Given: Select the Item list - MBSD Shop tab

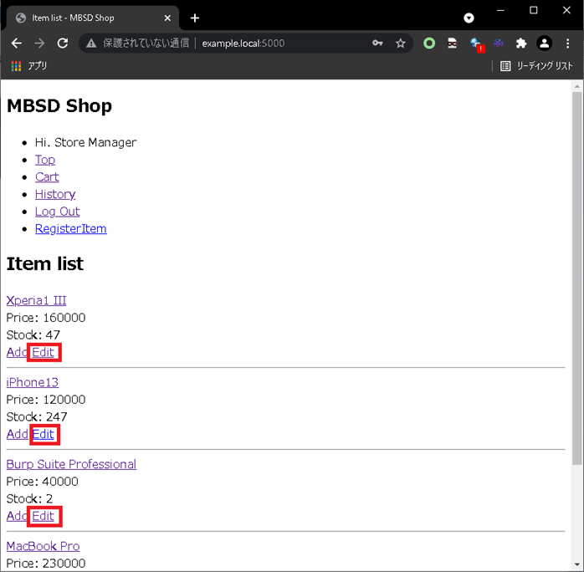Looking at the screenshot, I should (x=92, y=18).
